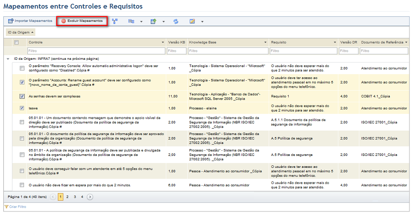Refresh the mappings list
Screen dimensions: 412x214
click(176, 21)
